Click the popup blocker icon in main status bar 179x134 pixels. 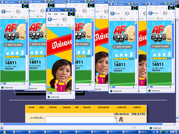click(x=134, y=128)
